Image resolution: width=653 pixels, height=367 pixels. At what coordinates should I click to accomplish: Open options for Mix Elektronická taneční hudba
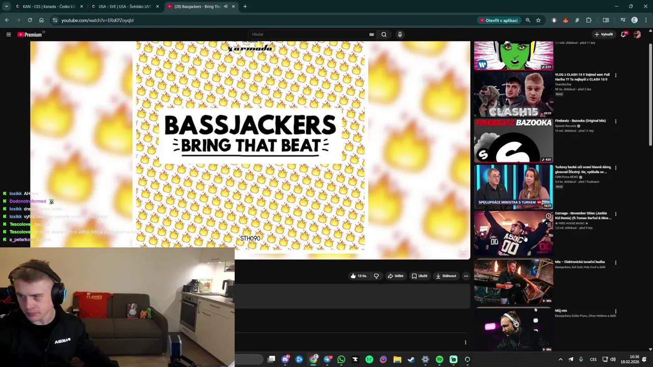coord(616,263)
